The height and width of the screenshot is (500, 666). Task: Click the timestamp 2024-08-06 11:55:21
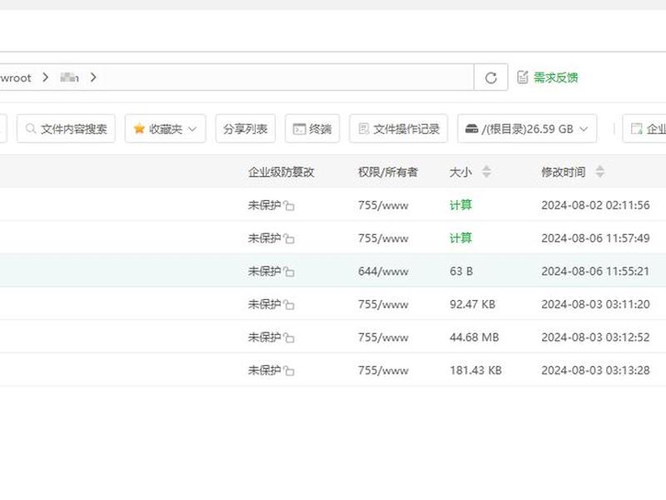point(595,272)
